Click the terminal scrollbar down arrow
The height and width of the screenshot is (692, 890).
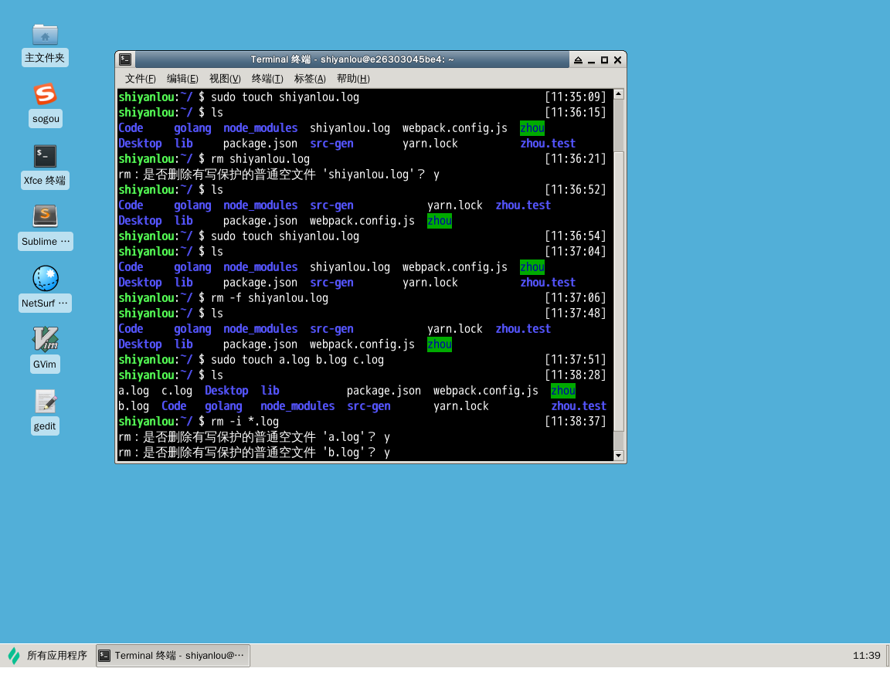(x=618, y=456)
